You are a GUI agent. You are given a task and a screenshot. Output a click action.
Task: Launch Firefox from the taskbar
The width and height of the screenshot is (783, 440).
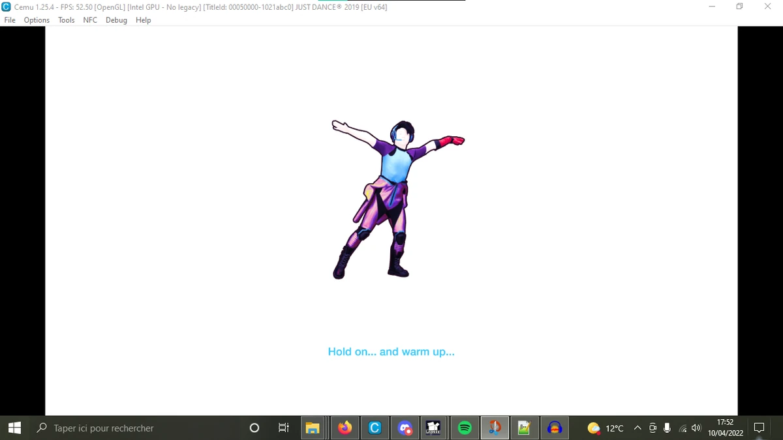click(345, 428)
